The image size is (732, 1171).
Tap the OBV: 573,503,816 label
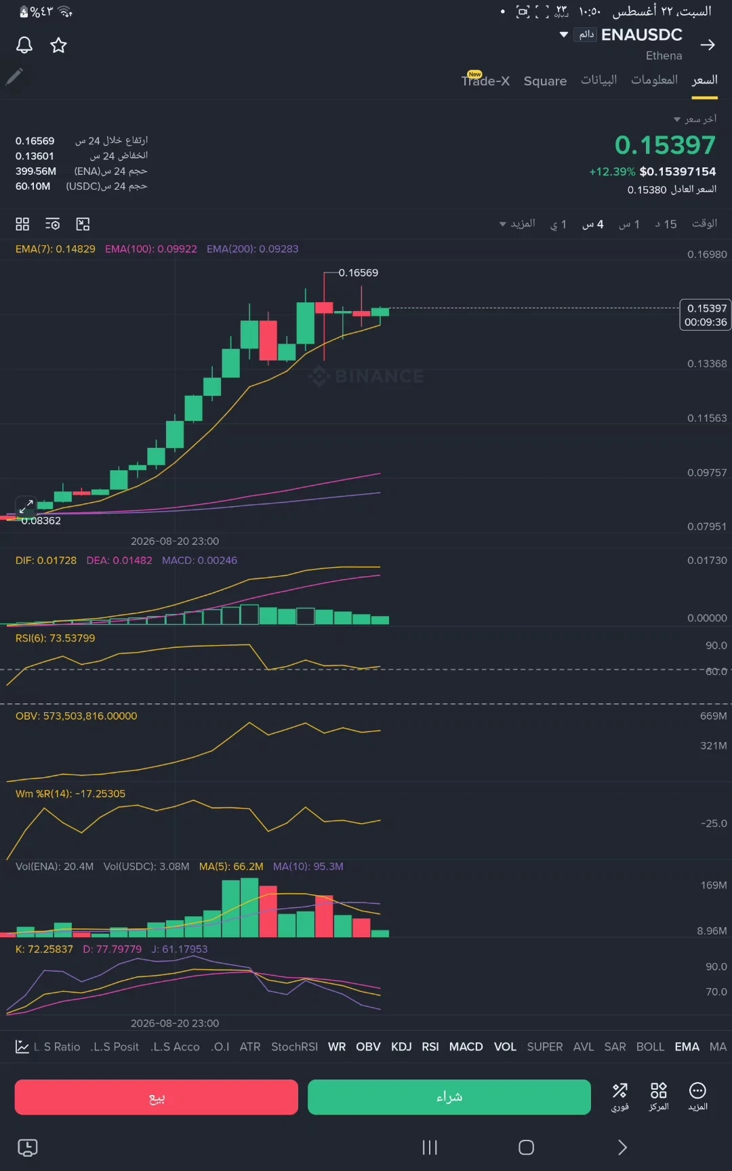[77, 716]
